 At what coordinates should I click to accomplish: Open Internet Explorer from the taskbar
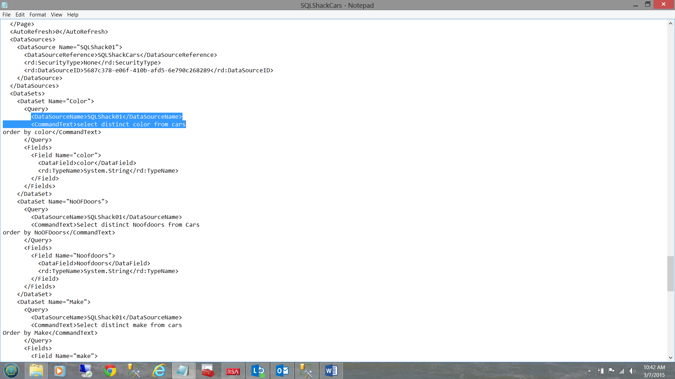[x=159, y=371]
